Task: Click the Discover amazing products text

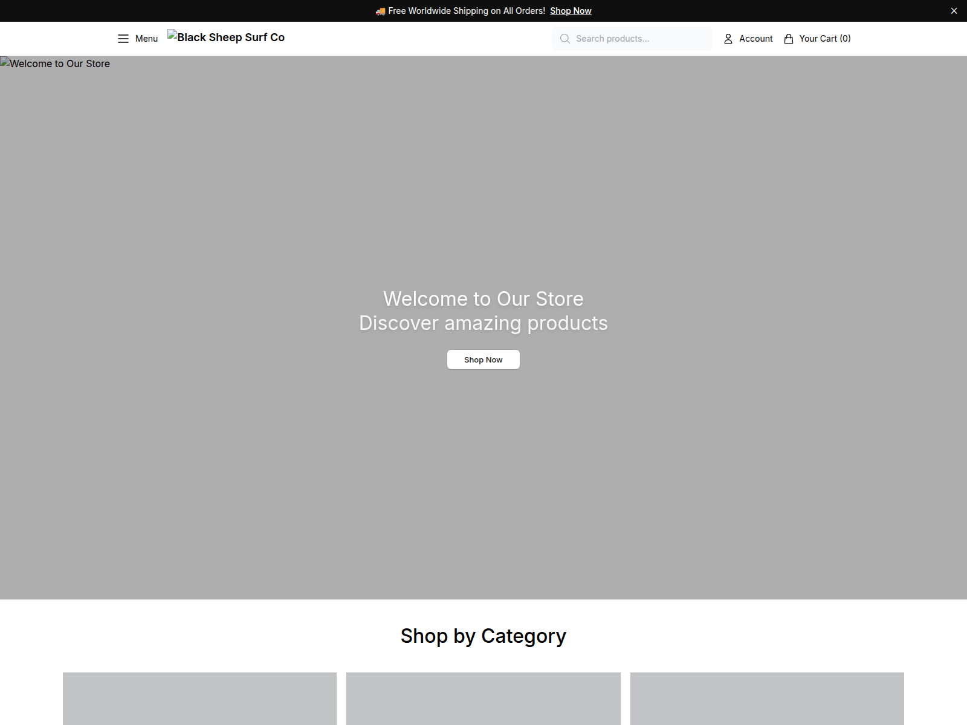Action: [483, 323]
